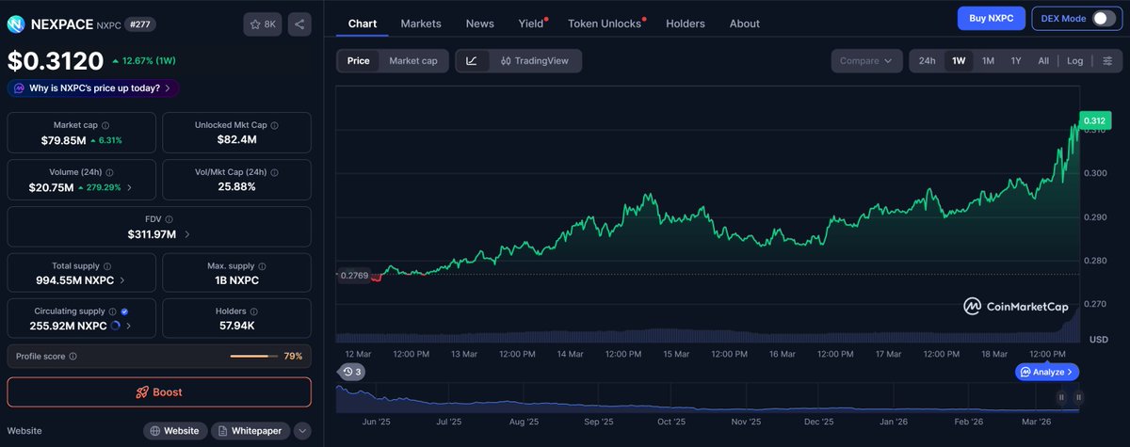This screenshot has width=1130, height=447.
Task: Click the 0.2769 starting price label
Action: (x=355, y=275)
